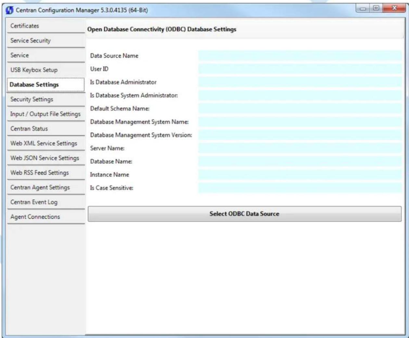Click the Select ODBC Data Source button

click(x=245, y=214)
